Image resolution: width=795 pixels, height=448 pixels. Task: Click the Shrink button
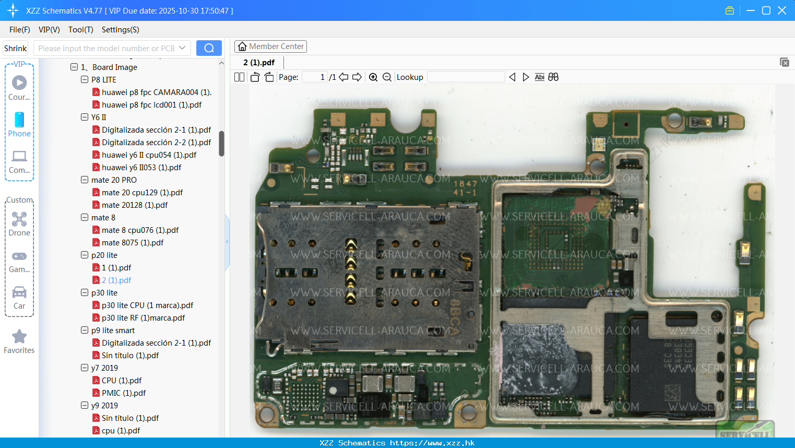[16, 48]
